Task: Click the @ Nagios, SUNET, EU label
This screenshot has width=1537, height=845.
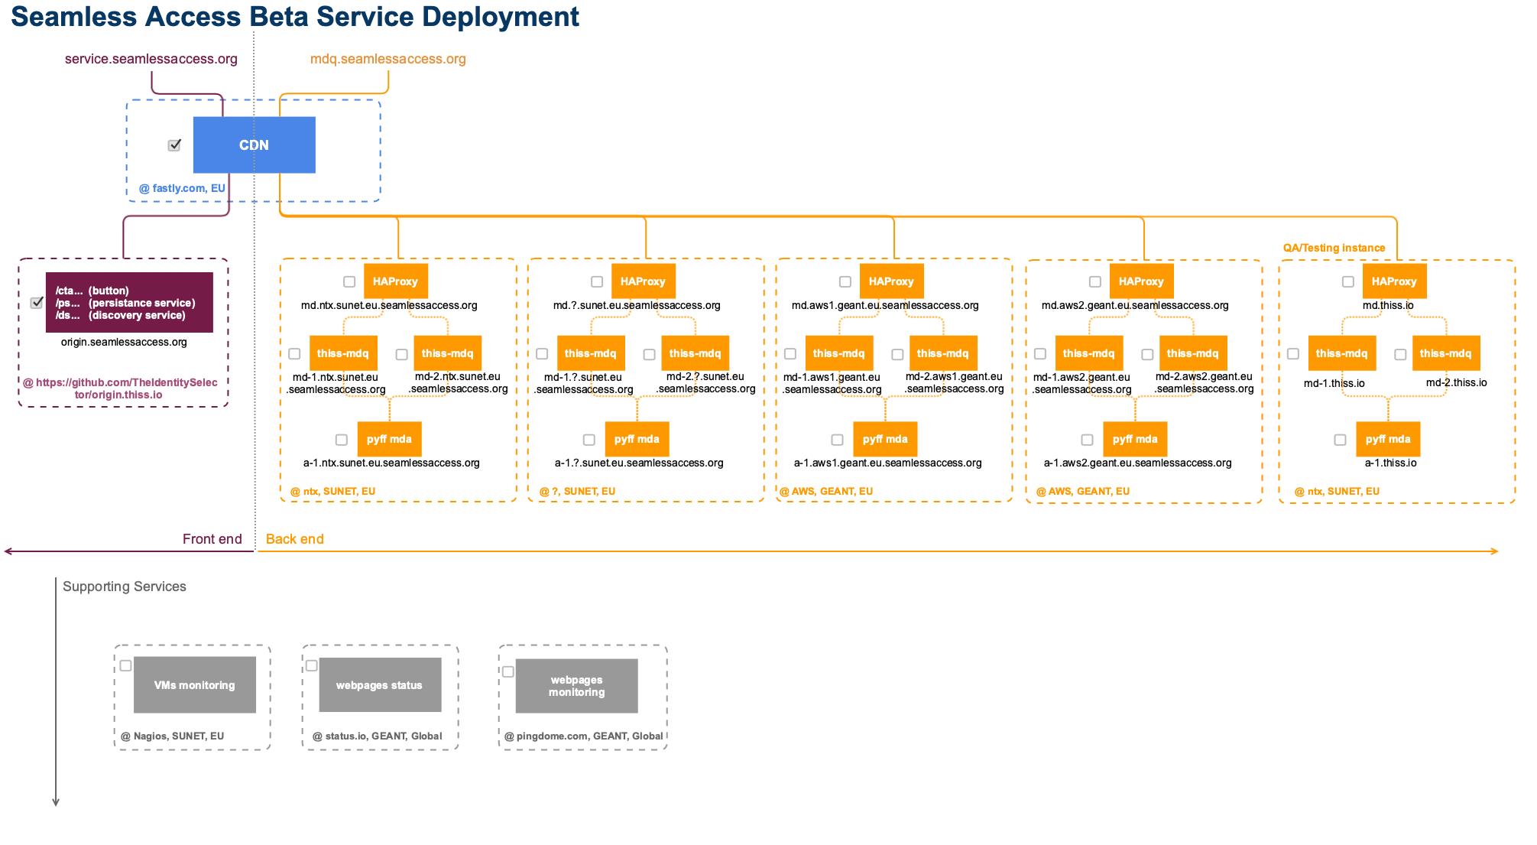Action: (x=173, y=736)
